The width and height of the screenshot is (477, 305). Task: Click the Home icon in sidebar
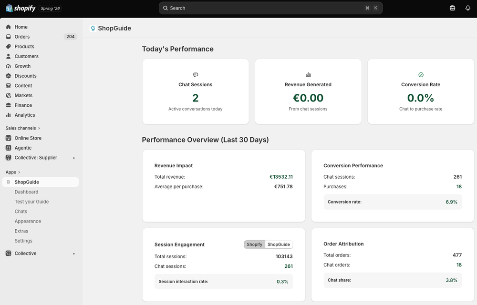pos(9,27)
